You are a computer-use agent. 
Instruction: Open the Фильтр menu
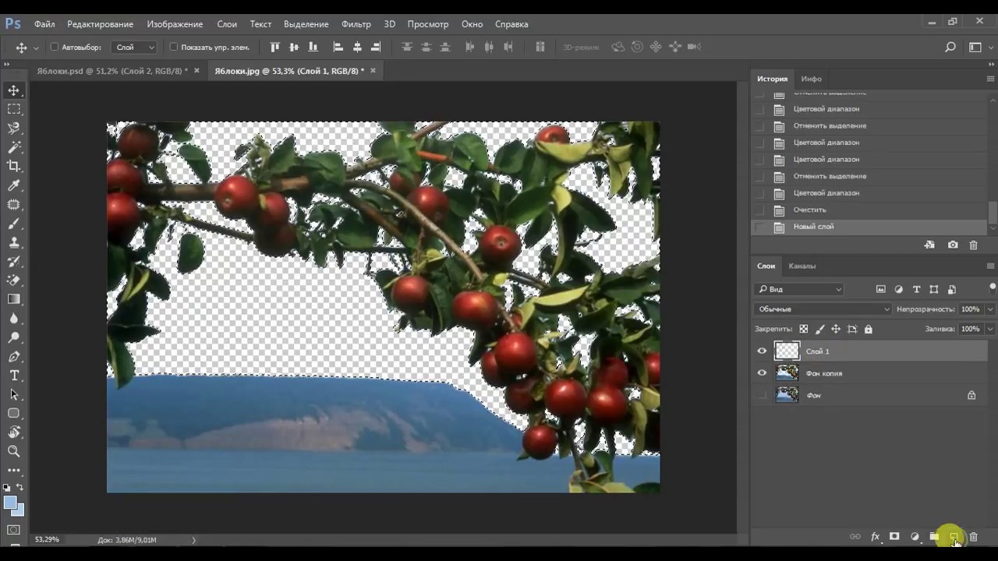(x=356, y=24)
